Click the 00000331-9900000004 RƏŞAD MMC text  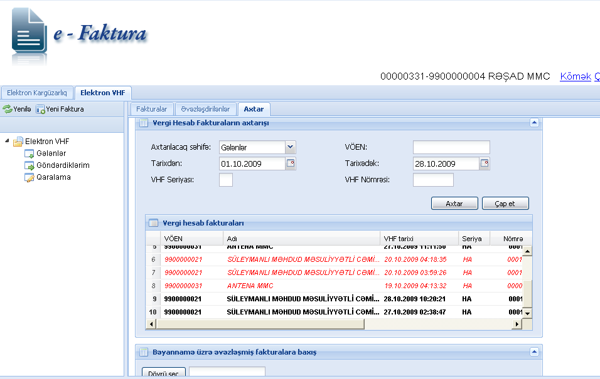(x=465, y=76)
